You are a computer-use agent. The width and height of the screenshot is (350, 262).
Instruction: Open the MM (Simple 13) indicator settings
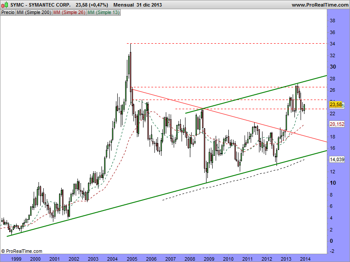pos(103,13)
